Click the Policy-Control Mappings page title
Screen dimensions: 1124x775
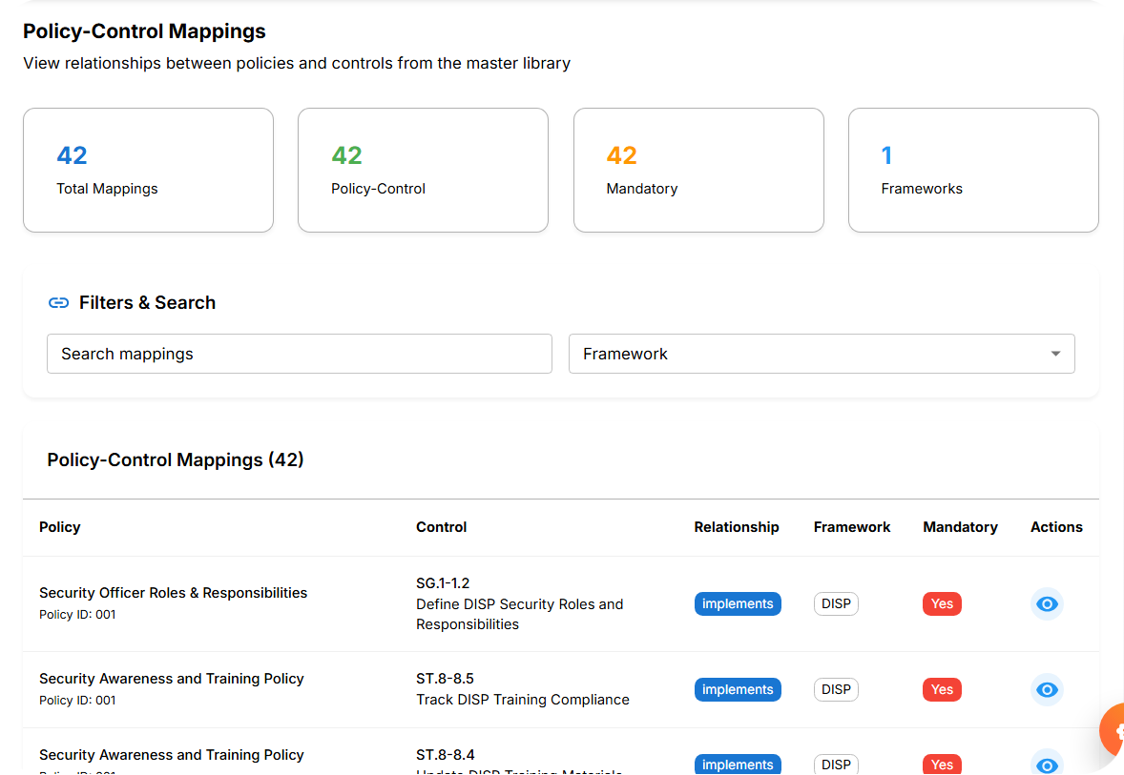tap(144, 31)
